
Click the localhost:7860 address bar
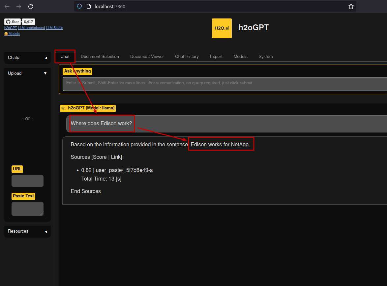pos(215,6)
